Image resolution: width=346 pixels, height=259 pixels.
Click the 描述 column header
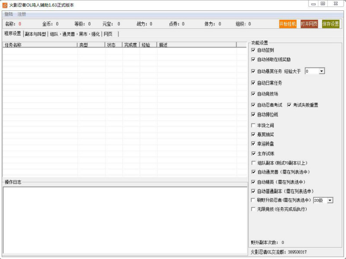[197, 45]
